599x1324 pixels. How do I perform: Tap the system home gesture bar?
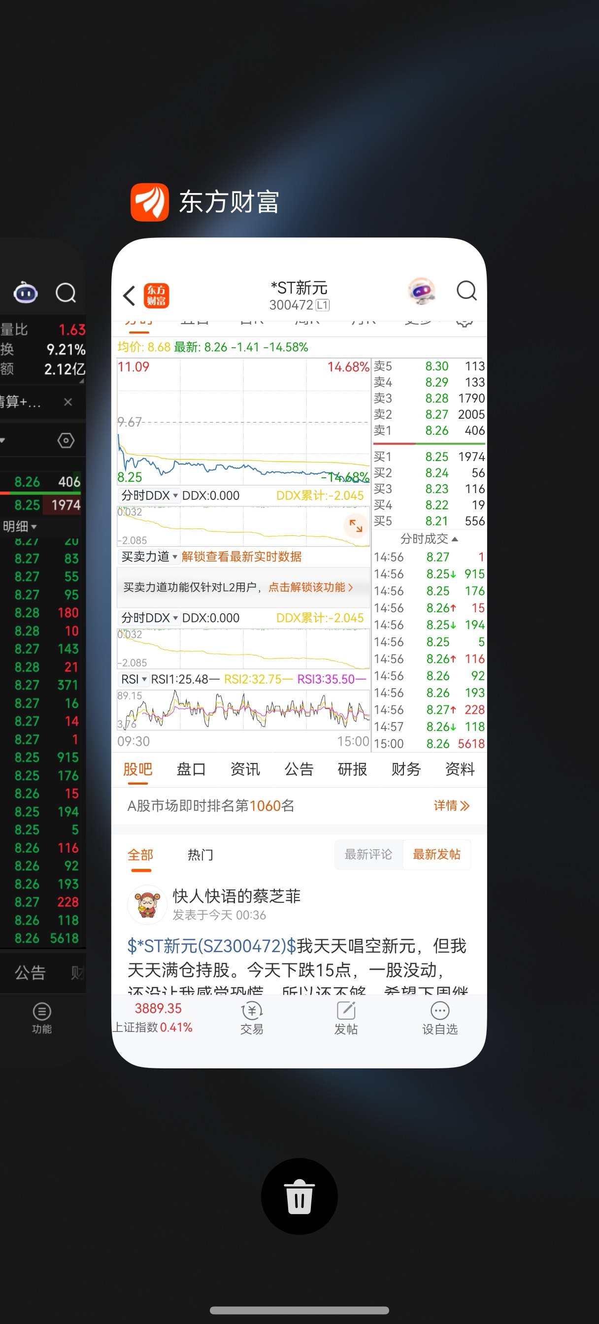click(x=299, y=1310)
